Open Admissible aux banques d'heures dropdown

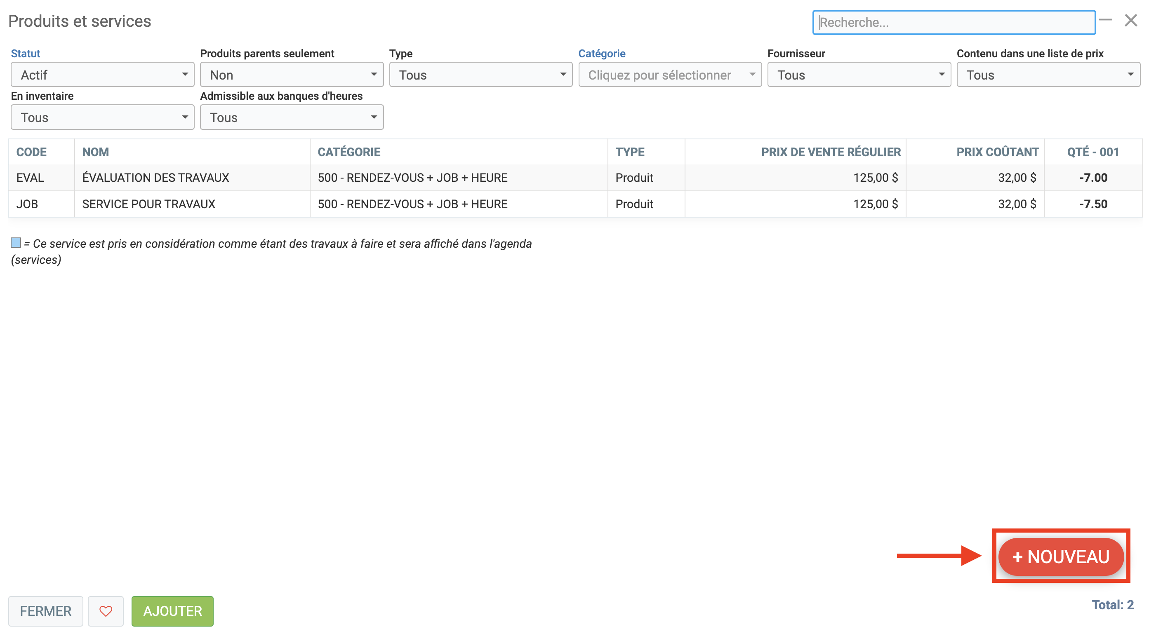291,117
